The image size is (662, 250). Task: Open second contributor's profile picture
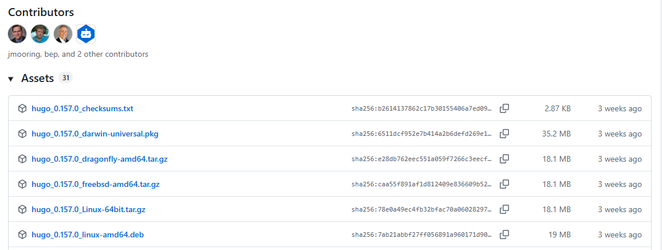(40, 34)
